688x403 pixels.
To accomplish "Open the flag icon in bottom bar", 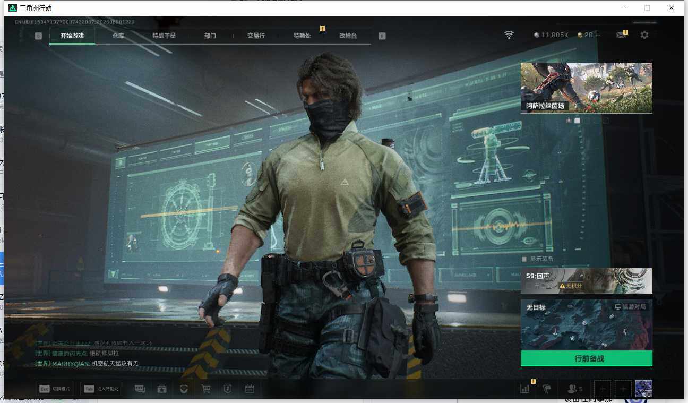I will [547, 389].
